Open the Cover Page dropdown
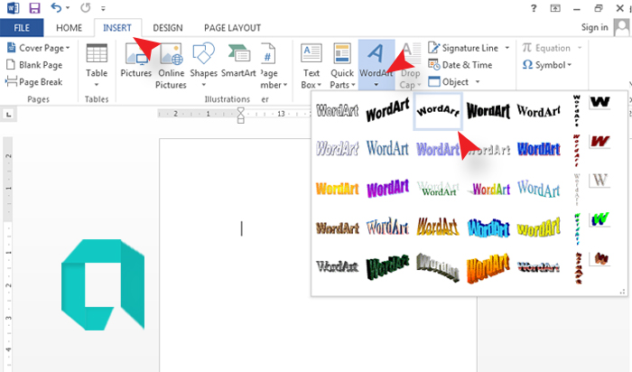The width and height of the screenshot is (632, 372). pos(38,48)
